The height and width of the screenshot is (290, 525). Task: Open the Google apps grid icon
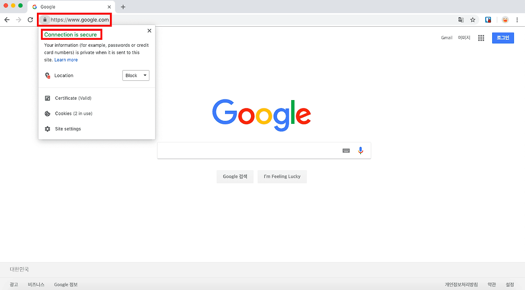(481, 37)
